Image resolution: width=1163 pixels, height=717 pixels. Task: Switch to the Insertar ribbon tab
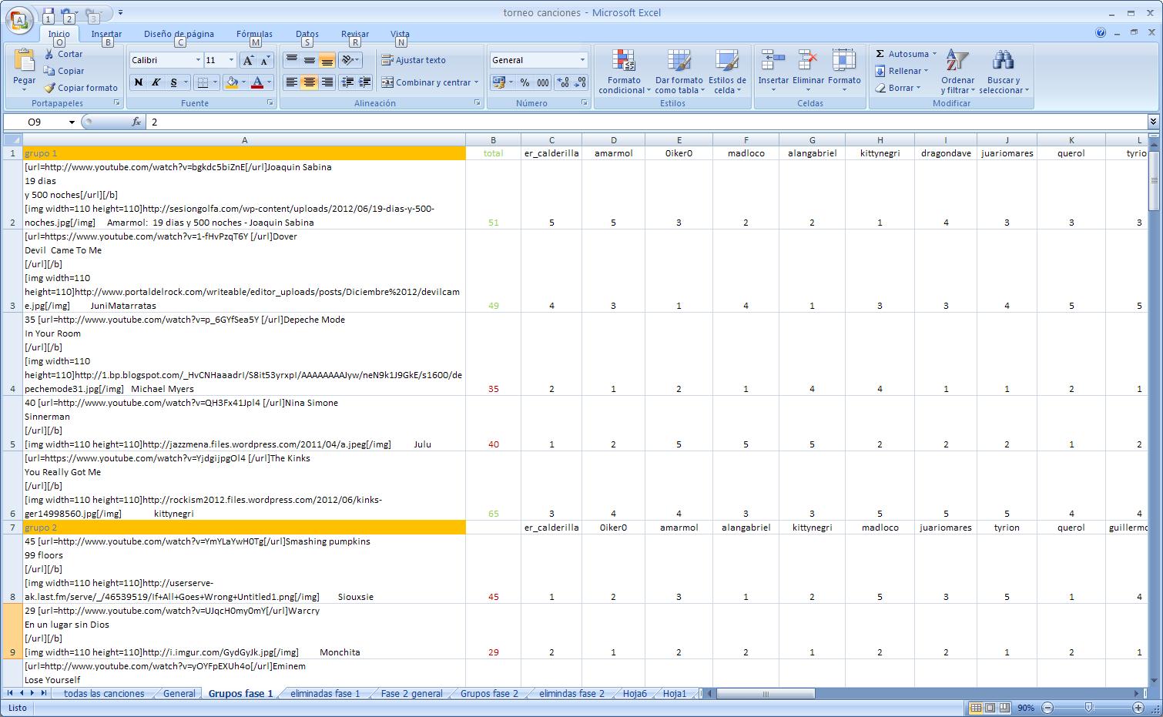point(106,34)
